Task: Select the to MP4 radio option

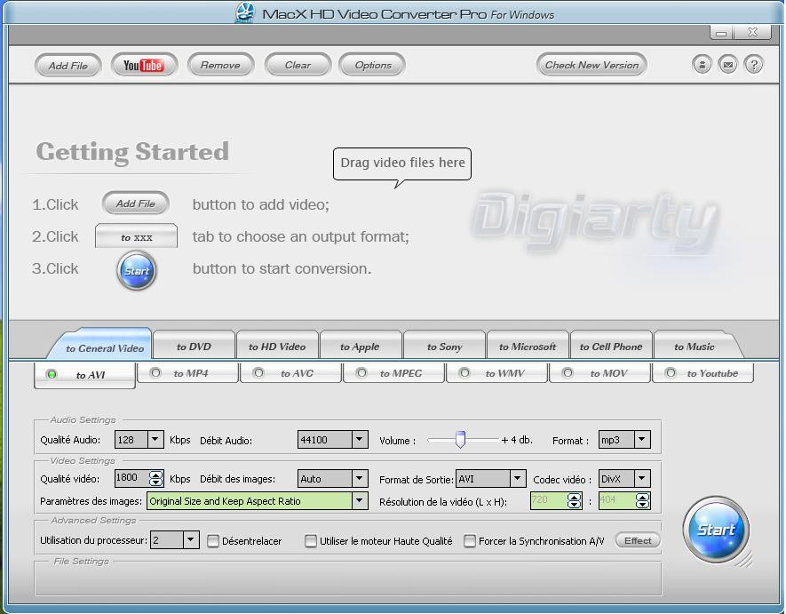Action: [155, 373]
